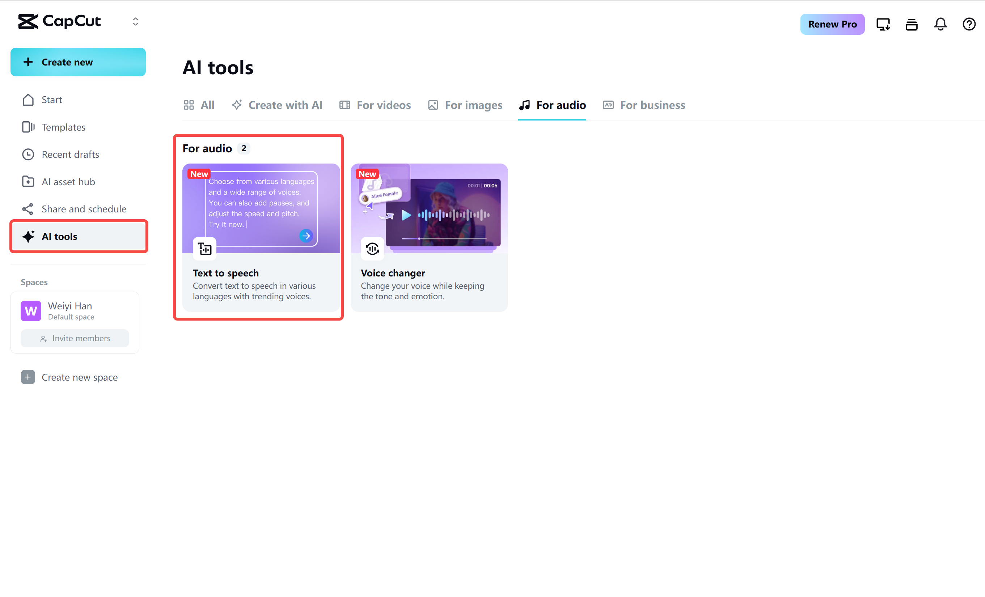Open the storage stack icon in header
985x597 pixels.
point(912,24)
